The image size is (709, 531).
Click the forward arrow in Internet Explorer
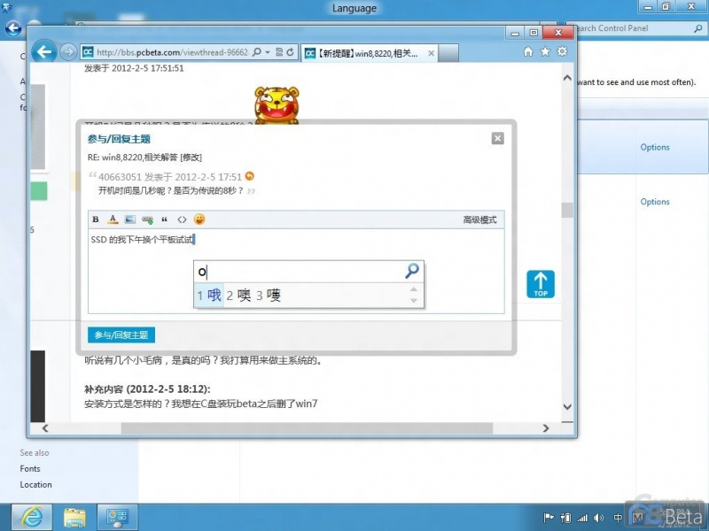tap(68, 52)
